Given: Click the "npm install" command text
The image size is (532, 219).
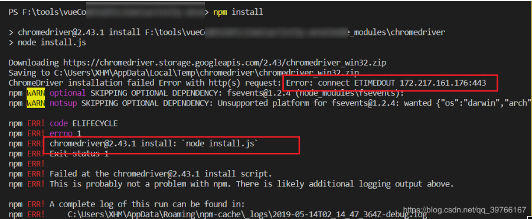Looking at the screenshot, I should pyautogui.click(x=238, y=12).
